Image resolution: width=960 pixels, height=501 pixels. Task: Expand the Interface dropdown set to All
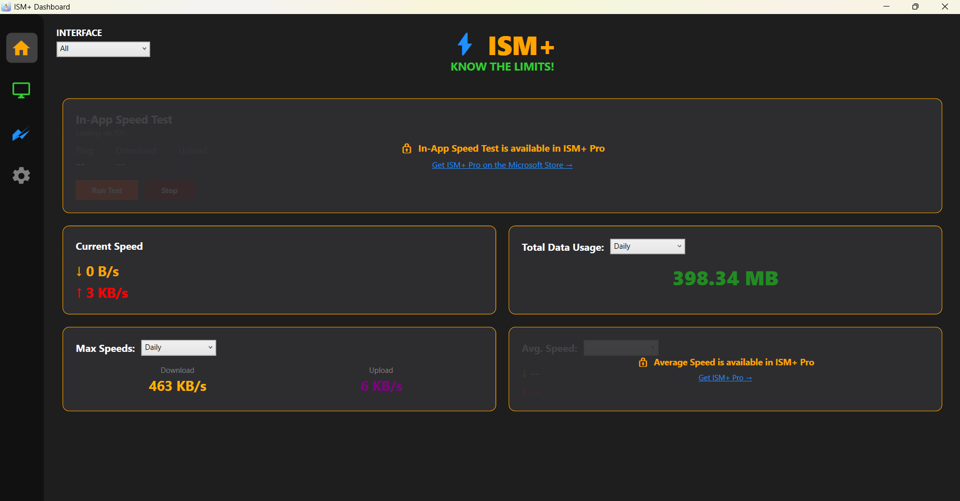103,49
